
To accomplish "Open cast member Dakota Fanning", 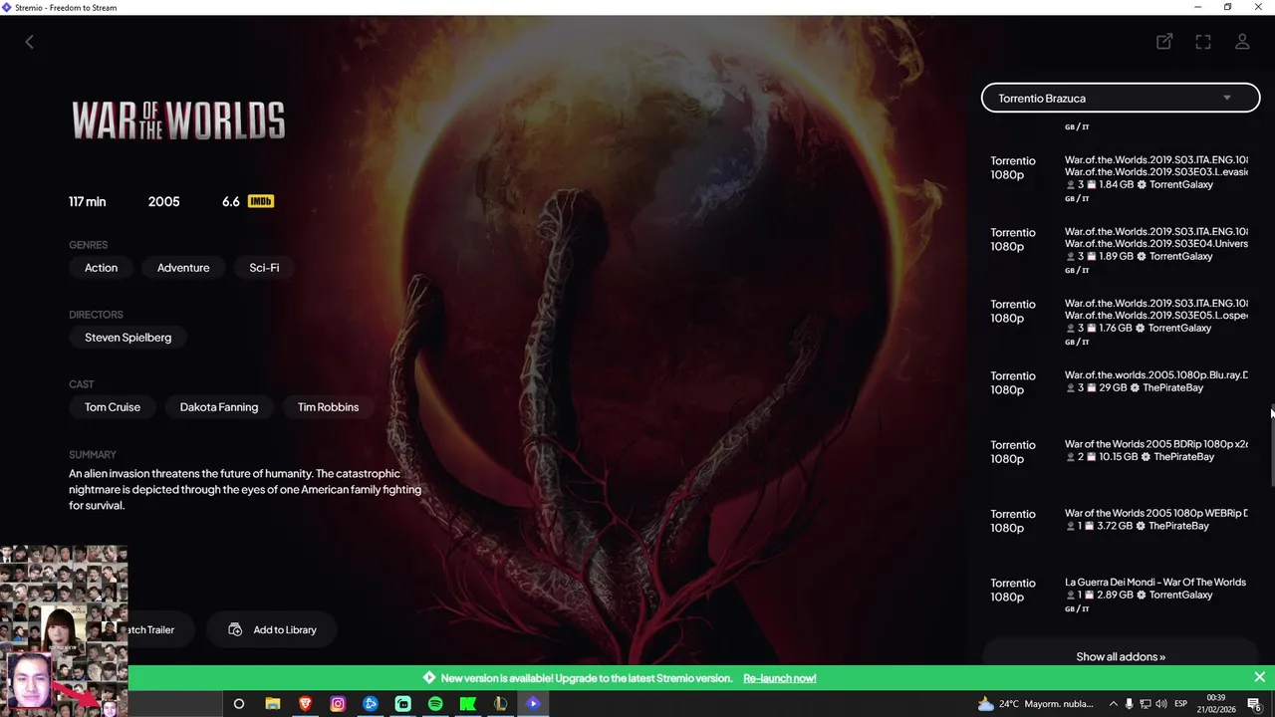I will 219,407.
